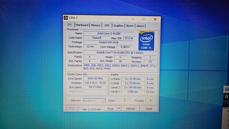The width and height of the screenshot is (229, 129).
Task: Click the L1 Data size 2 x 32 KBytes
Action: tap(133, 79)
